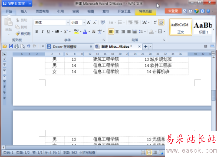This screenshot has height=157, width=217.
Task: Toggle bold formatting
Action: tap(36, 31)
